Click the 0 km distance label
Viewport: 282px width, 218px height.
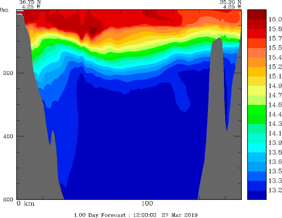[25, 203]
